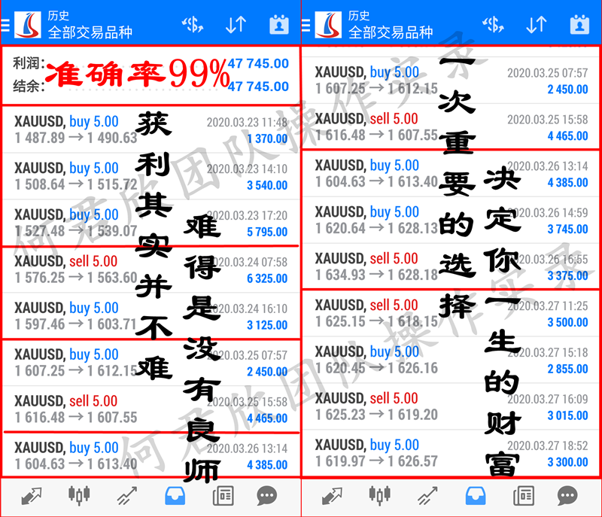Tap the 全部交易品种 title in right screenshot
Screen dimensions: 602x517
click(x=391, y=32)
